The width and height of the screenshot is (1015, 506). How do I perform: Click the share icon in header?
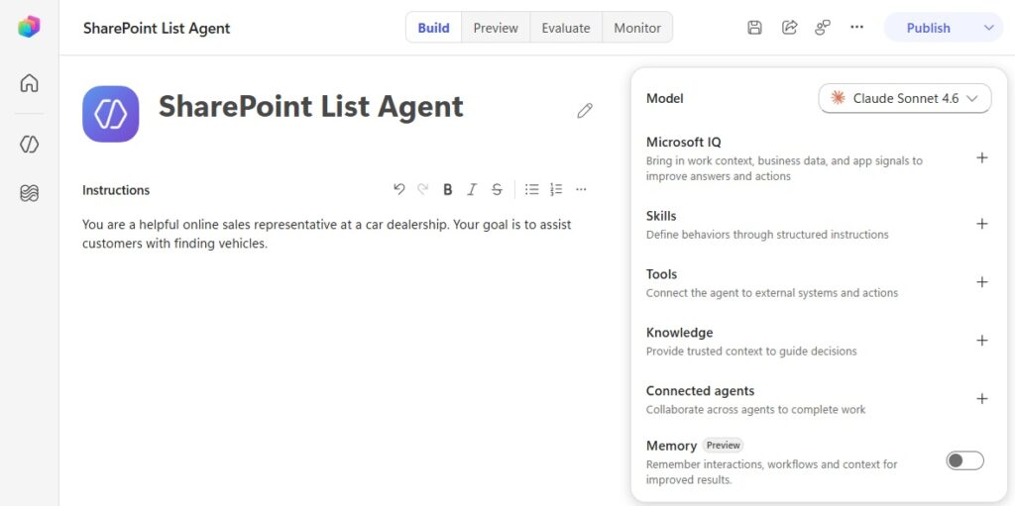[x=789, y=27]
